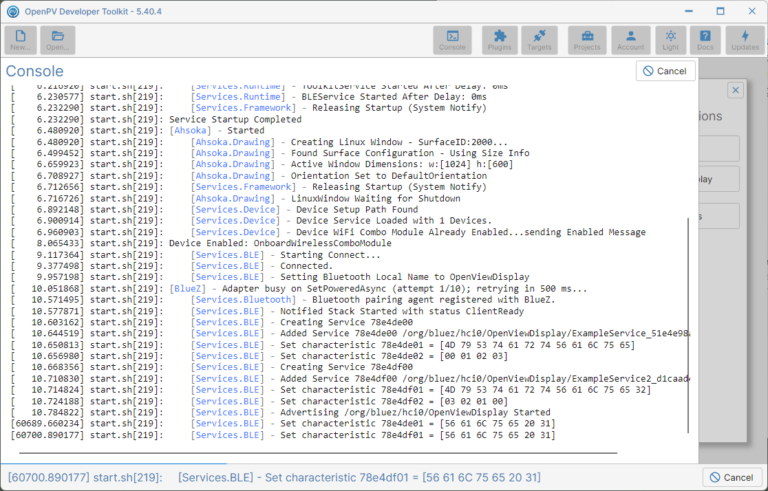Select the 'Notified Stack Started' log line
Viewport: 768px width, 491px height.
(x=268, y=312)
